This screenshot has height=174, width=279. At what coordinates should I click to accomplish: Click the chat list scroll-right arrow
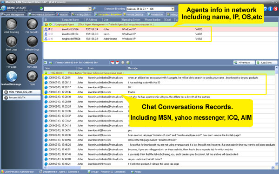coord(273,168)
